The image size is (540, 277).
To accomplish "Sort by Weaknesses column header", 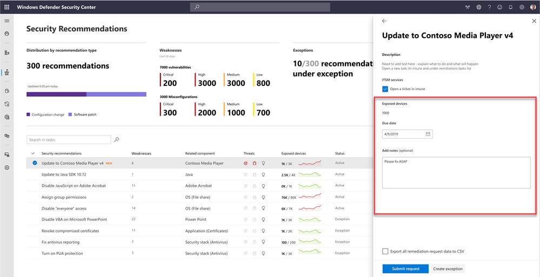I will pyautogui.click(x=141, y=153).
